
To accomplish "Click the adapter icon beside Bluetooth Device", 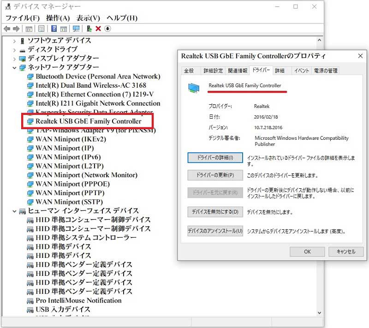I will point(30,77).
